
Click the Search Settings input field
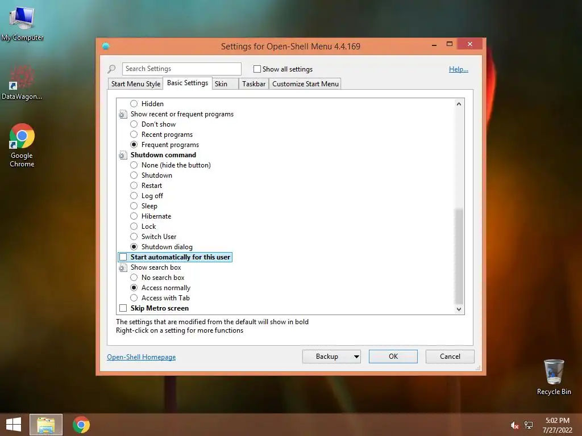pyautogui.click(x=181, y=69)
